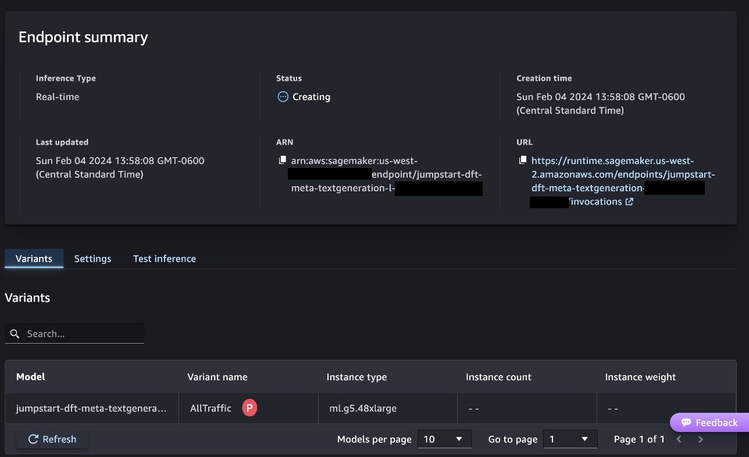Click the Model column header
The width and height of the screenshot is (749, 457).
[31, 377]
